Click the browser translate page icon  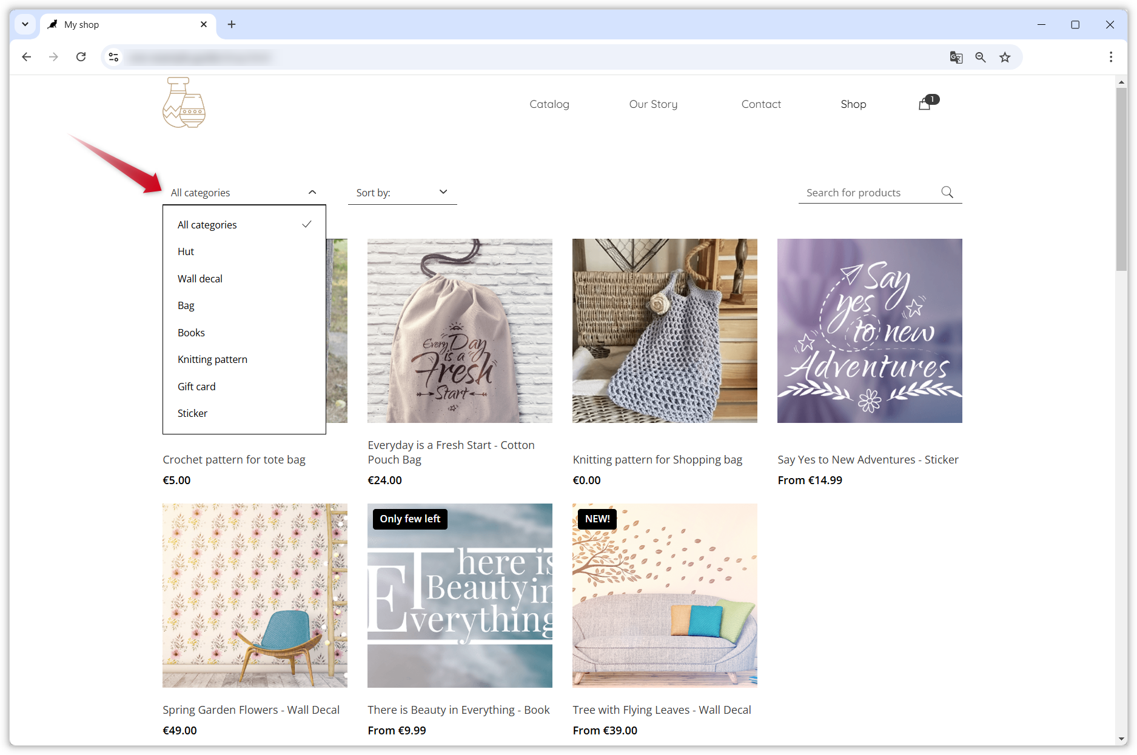tap(956, 57)
